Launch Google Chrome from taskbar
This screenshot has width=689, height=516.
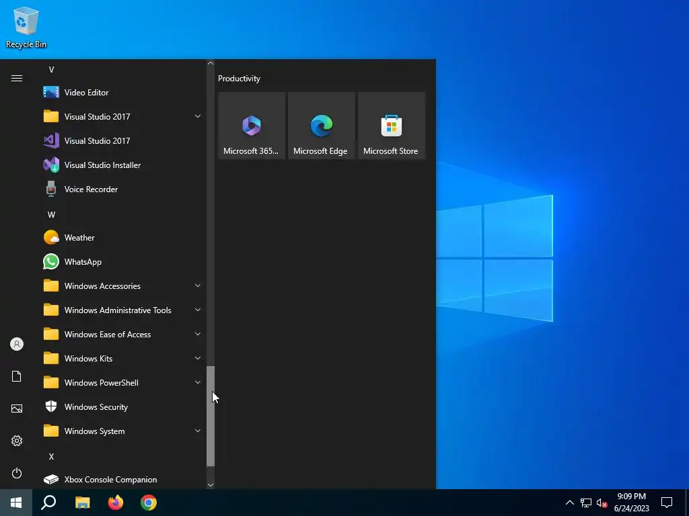(149, 503)
